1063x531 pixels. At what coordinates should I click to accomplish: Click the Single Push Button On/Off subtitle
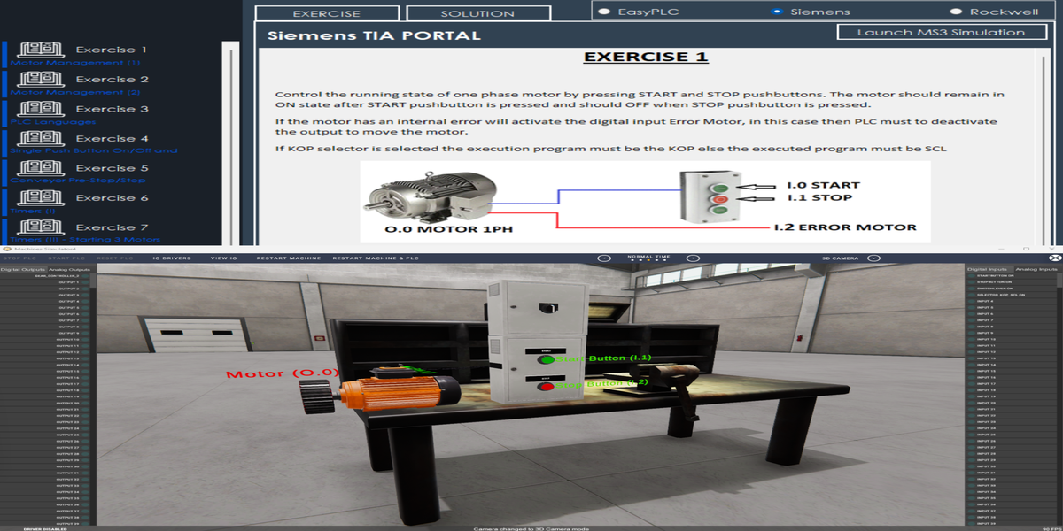pyautogui.click(x=95, y=151)
